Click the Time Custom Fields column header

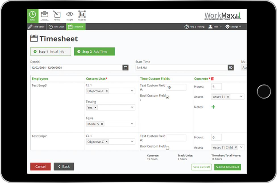coord(155,79)
